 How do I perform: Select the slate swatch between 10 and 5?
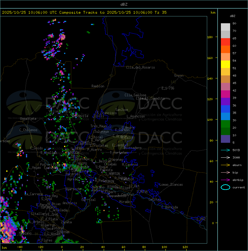coord(225,139)
